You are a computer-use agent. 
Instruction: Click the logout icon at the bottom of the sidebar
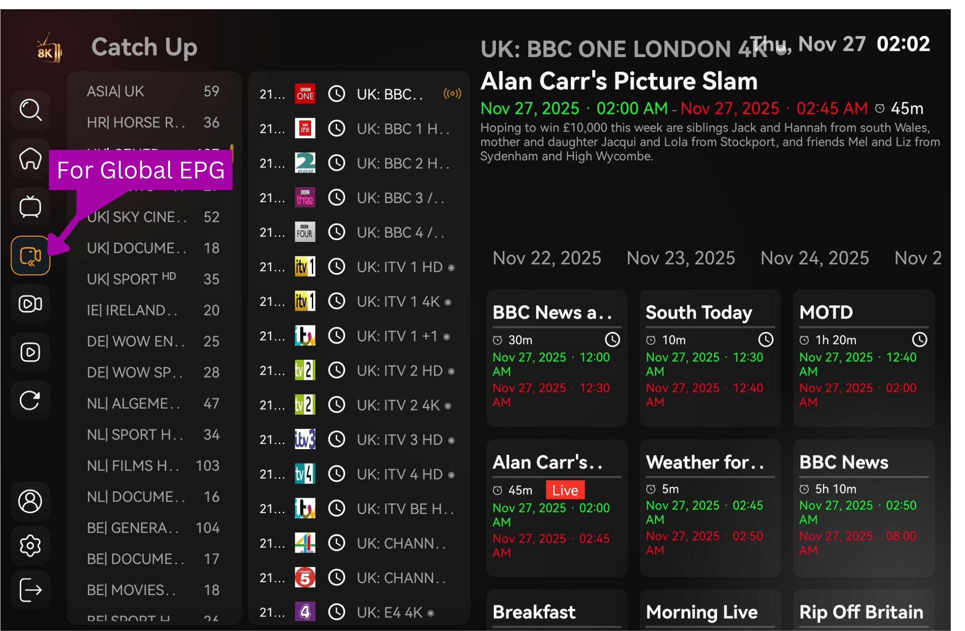(30, 590)
